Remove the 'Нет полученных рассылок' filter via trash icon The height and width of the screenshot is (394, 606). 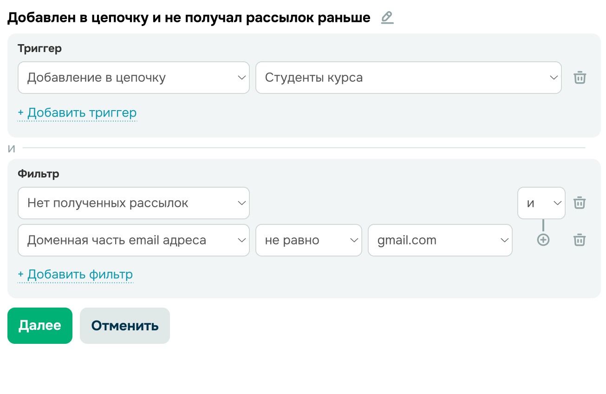[580, 203]
